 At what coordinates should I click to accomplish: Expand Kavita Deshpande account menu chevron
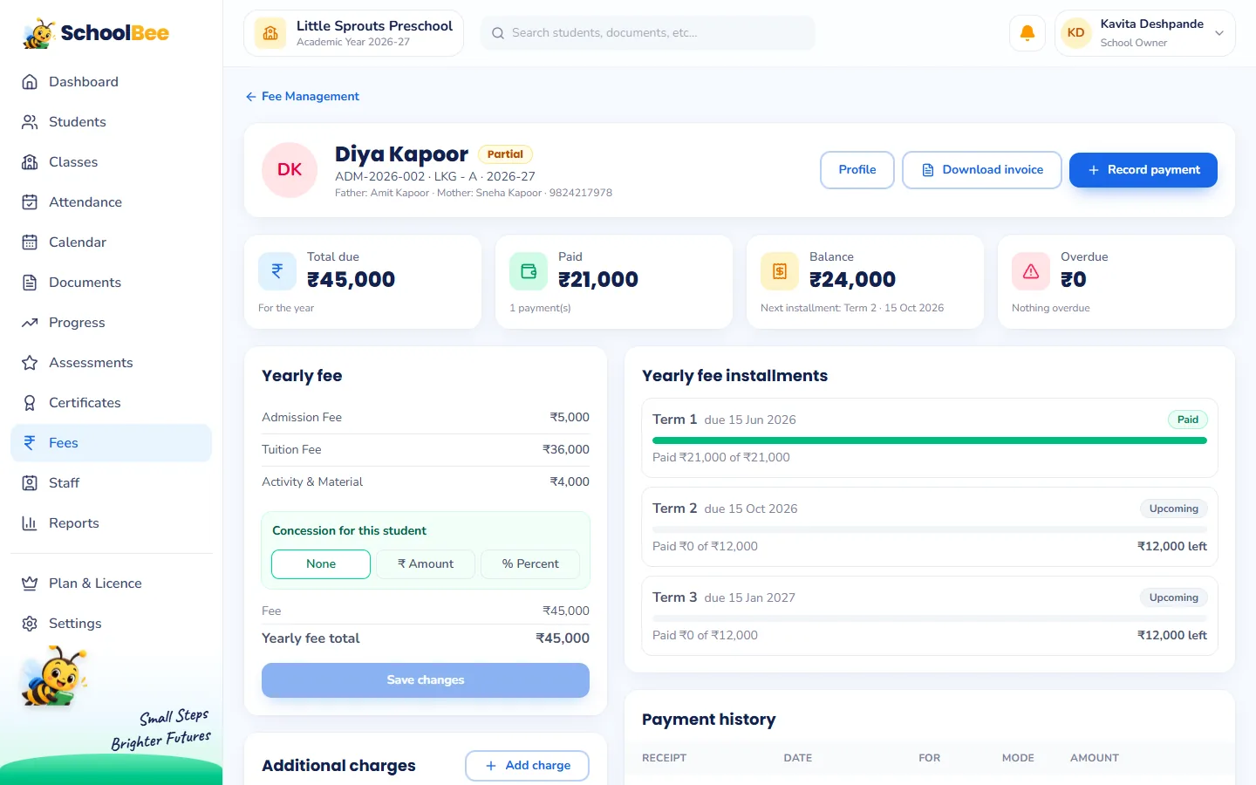pos(1219,33)
